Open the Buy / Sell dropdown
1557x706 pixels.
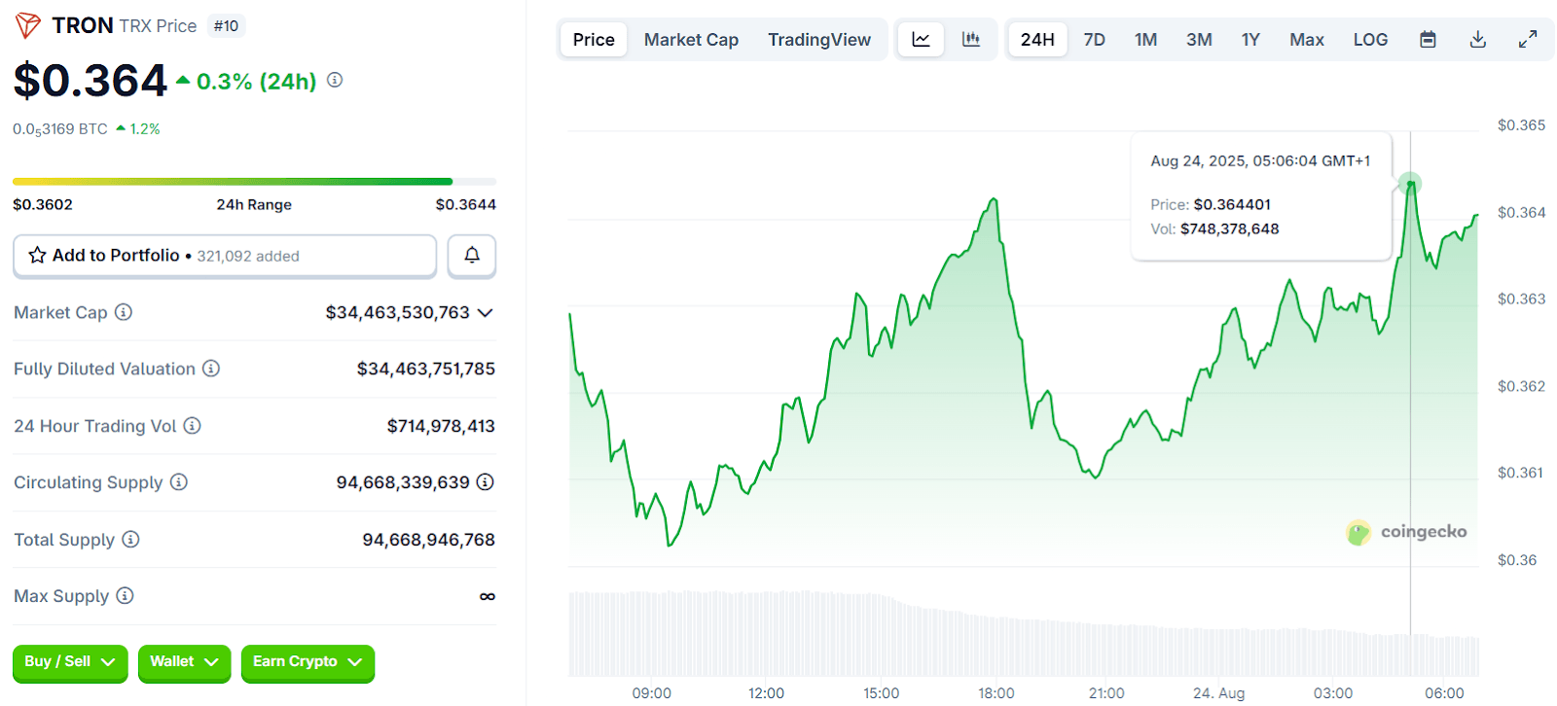click(70, 662)
